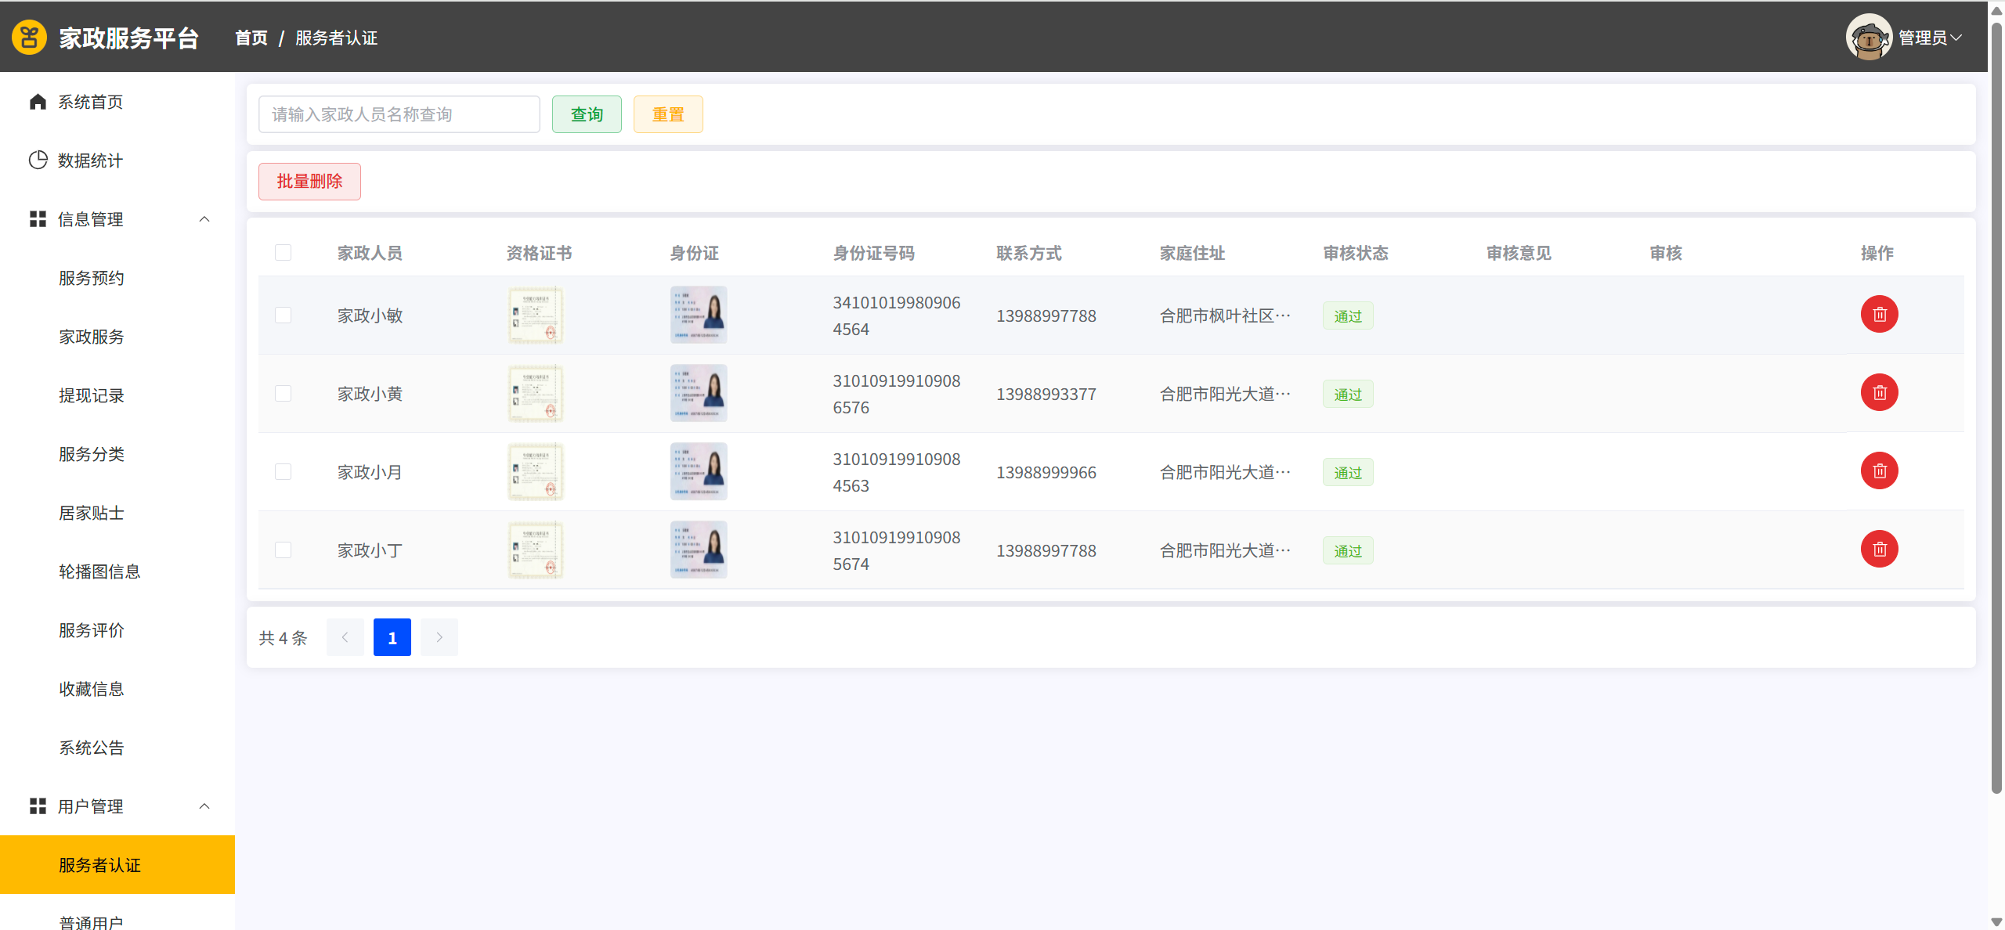Collapse the 信息管理 menu section

[204, 219]
